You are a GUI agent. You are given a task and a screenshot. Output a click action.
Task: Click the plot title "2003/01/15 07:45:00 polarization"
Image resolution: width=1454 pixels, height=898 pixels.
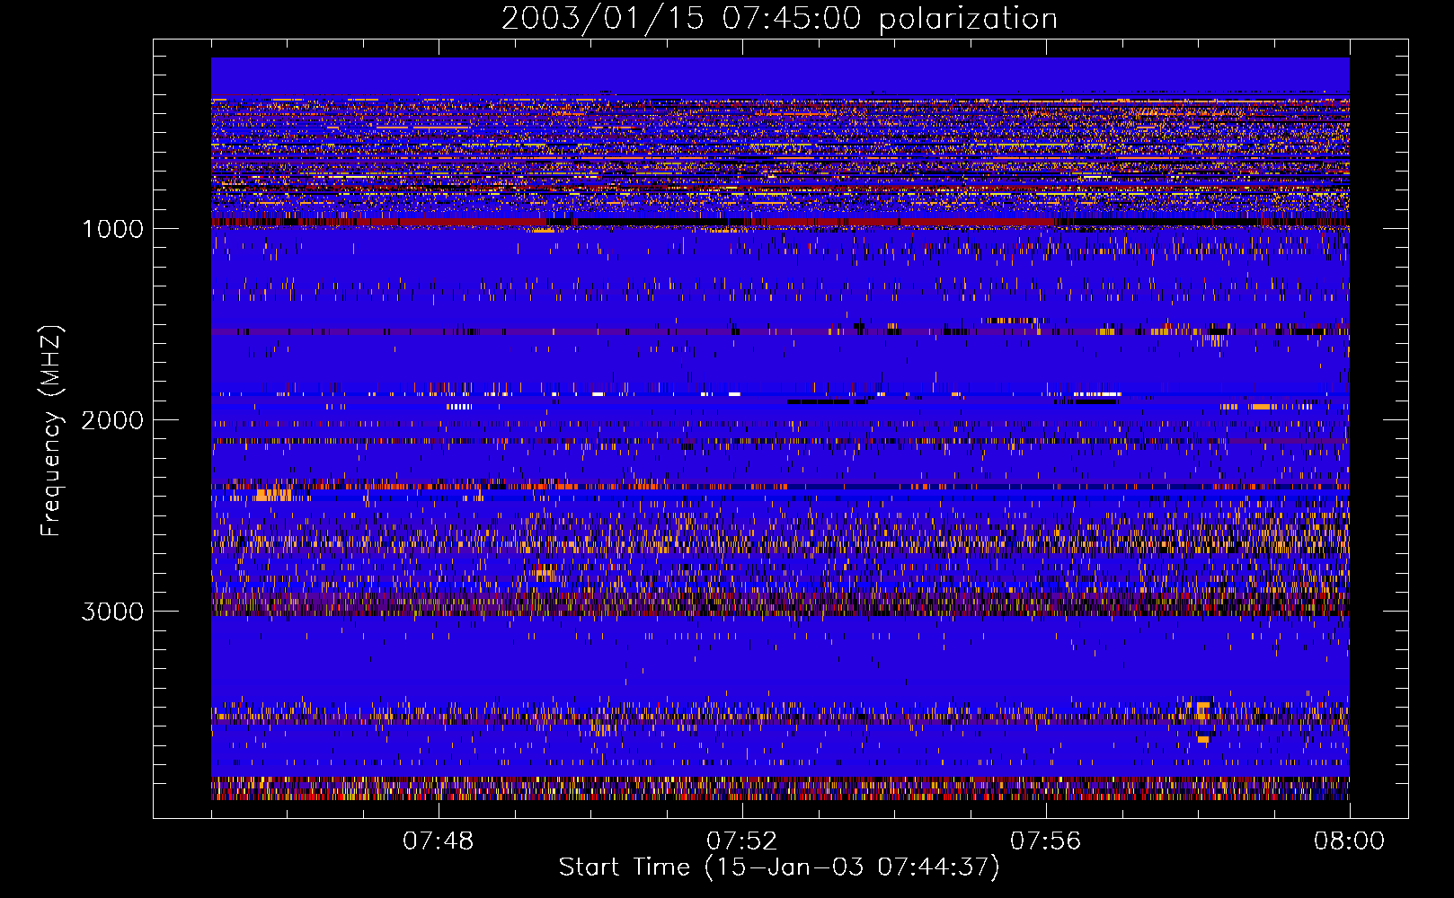(x=779, y=19)
